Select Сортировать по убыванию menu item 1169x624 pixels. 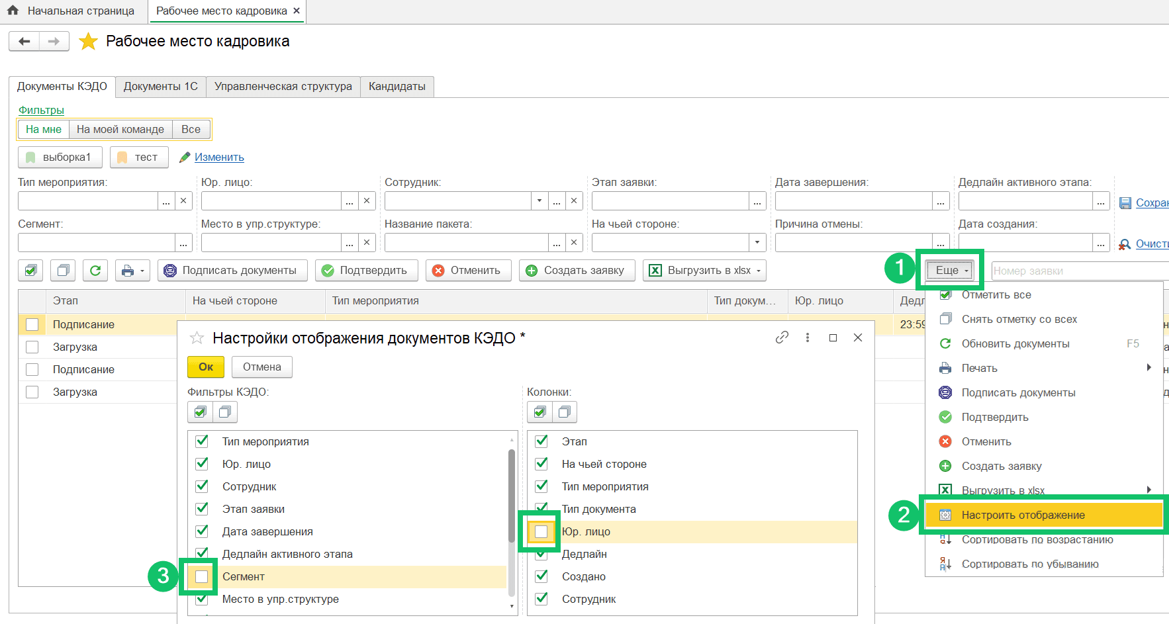pyautogui.click(x=1044, y=564)
